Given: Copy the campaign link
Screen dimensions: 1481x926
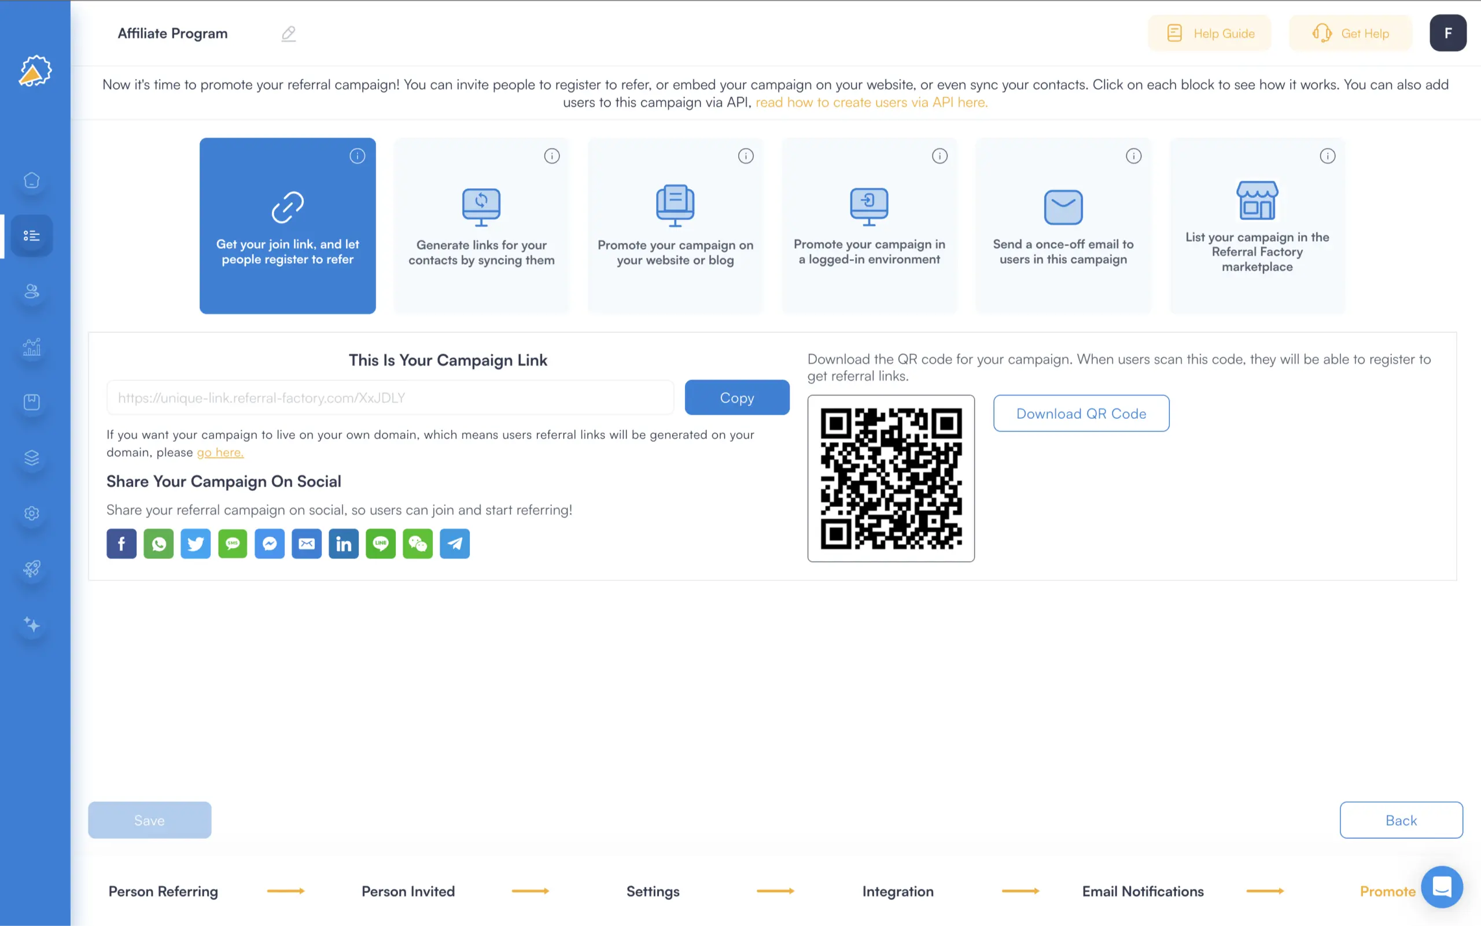Looking at the screenshot, I should coord(737,397).
